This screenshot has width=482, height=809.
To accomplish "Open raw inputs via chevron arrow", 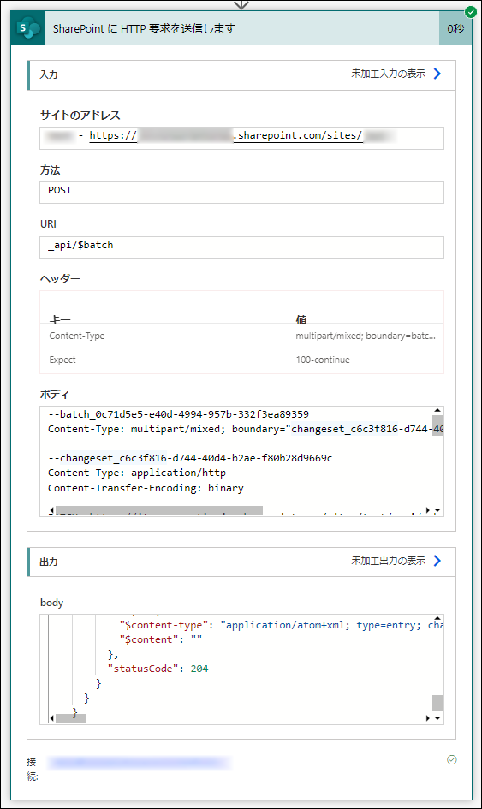I will [x=437, y=74].
